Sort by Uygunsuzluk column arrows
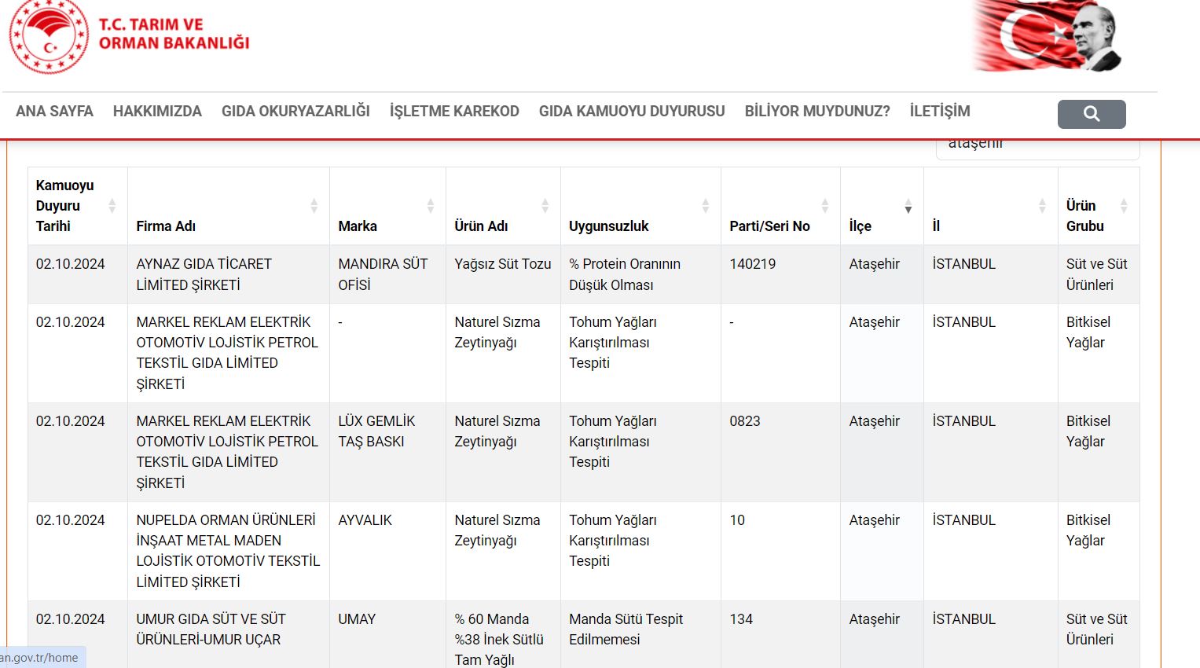 (x=705, y=206)
